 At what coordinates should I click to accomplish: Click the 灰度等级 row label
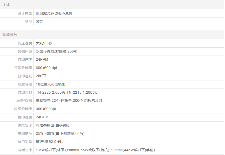point(25,84)
